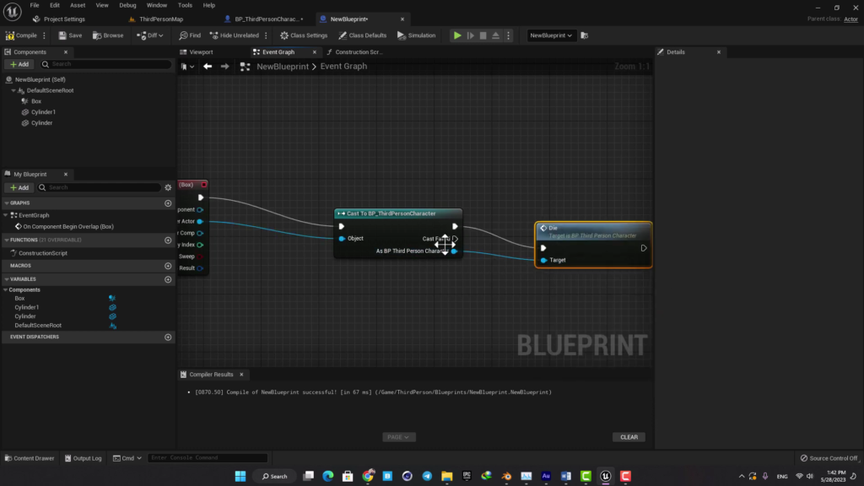Open the Debug menu

tap(128, 5)
